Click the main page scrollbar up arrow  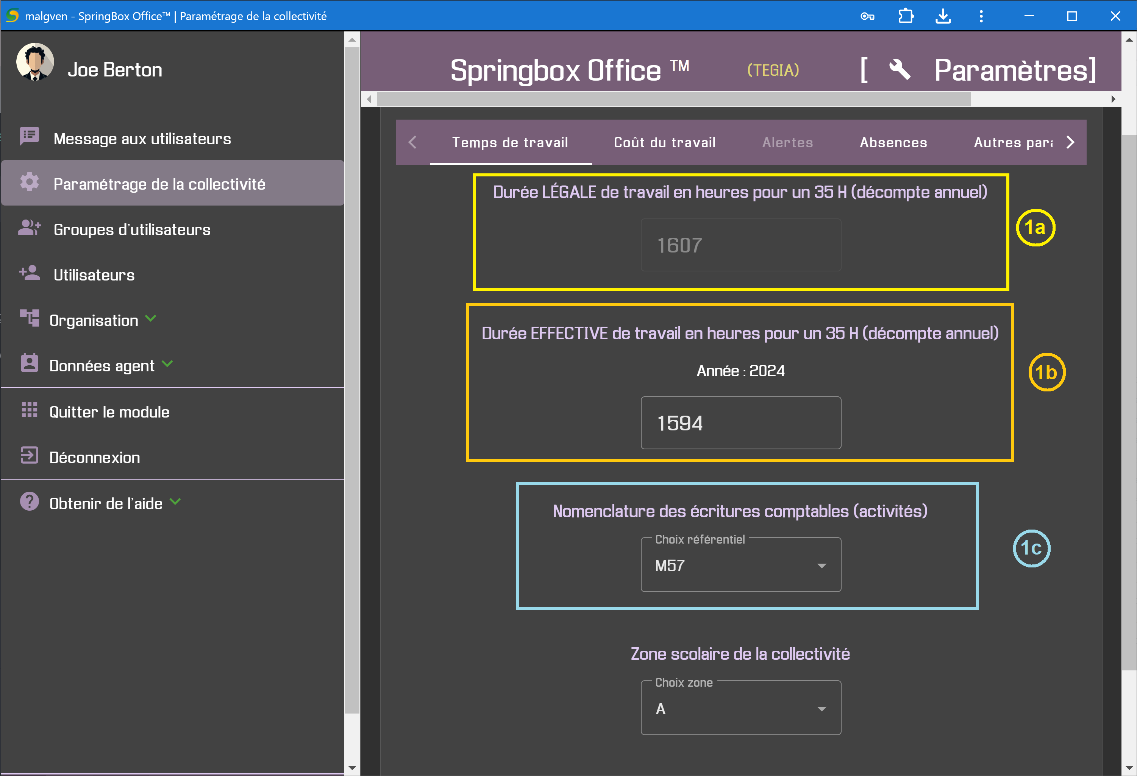click(1129, 40)
